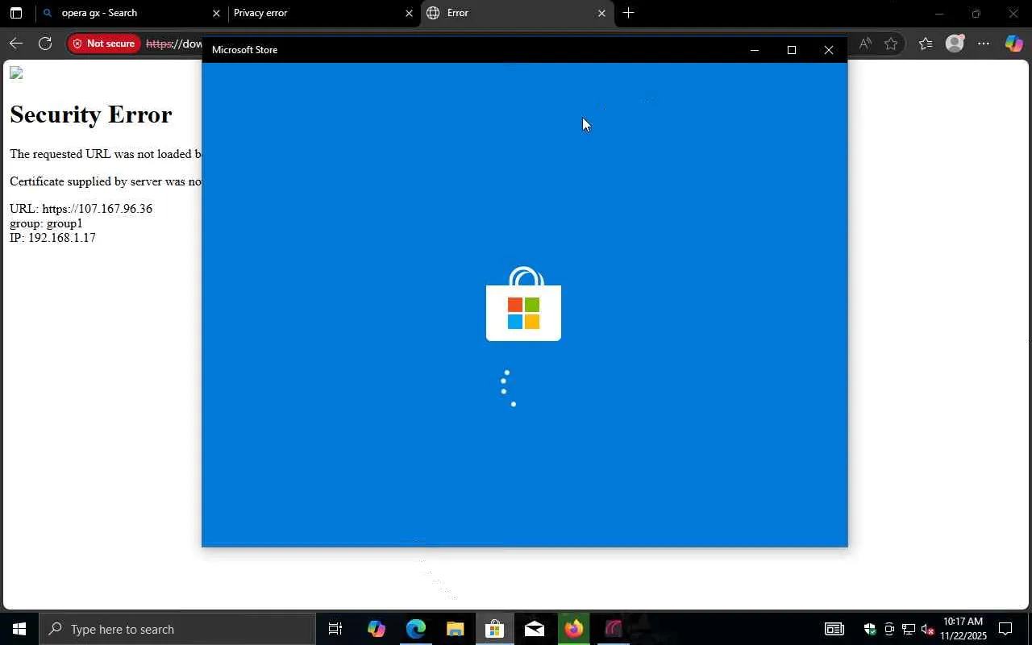1032x645 pixels.
Task: Open Windows Security tray icon
Action: (869, 629)
